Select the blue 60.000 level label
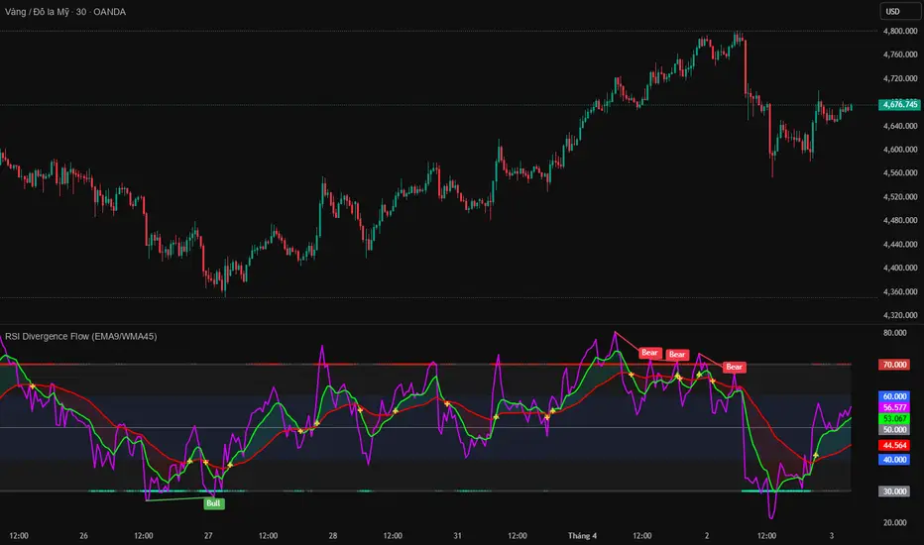Viewport: 924px width, 545px height. 894,396
